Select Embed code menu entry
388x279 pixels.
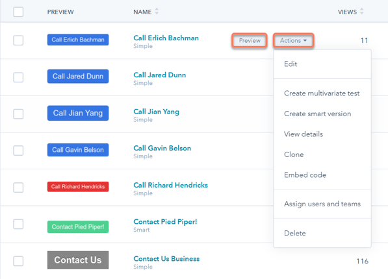pyautogui.click(x=305, y=175)
